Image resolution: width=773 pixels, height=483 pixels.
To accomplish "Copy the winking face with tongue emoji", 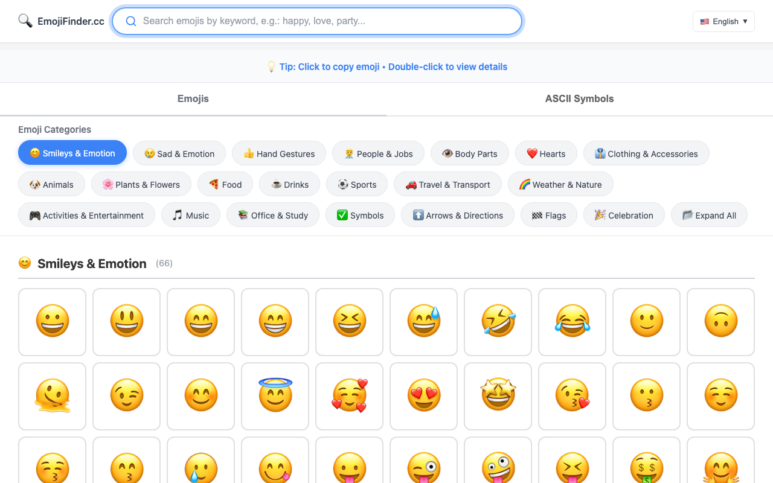I will [x=423, y=460].
